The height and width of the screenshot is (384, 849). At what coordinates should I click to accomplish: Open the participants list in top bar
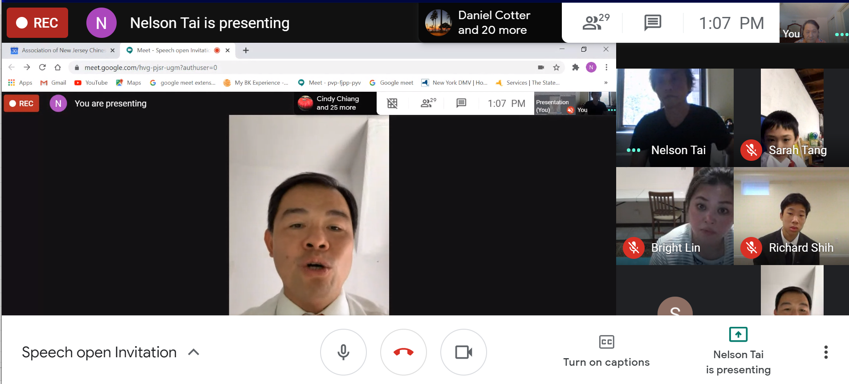tap(595, 22)
